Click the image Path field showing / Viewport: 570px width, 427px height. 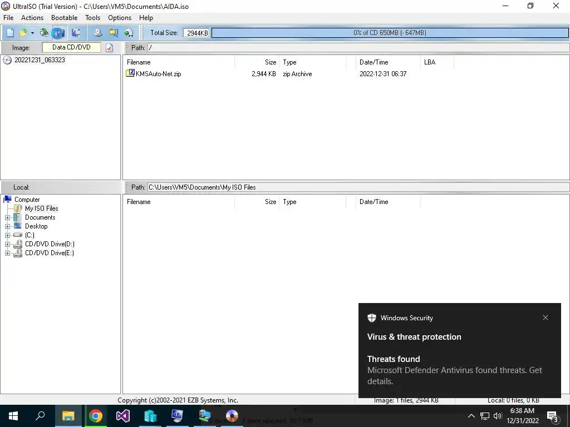click(x=358, y=48)
